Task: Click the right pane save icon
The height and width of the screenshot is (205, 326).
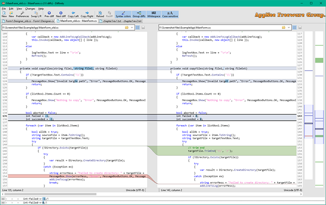Action: (x=300, y=28)
